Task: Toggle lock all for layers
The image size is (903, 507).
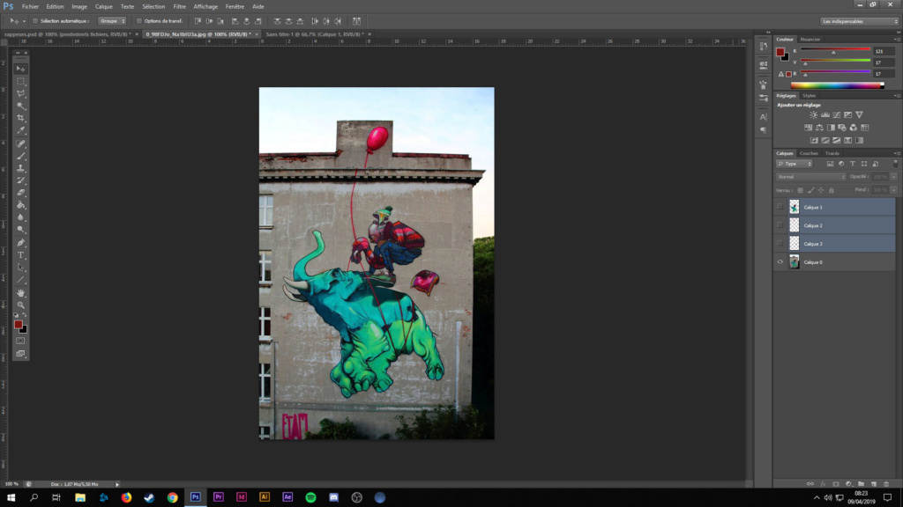Action: (832, 190)
